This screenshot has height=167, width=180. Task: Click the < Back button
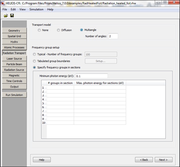(144, 160)
